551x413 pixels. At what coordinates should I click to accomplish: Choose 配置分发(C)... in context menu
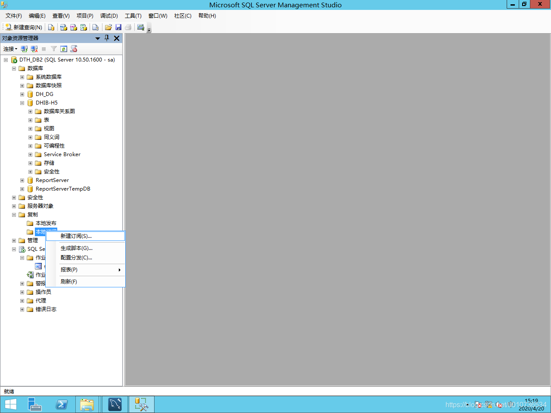tap(85, 258)
